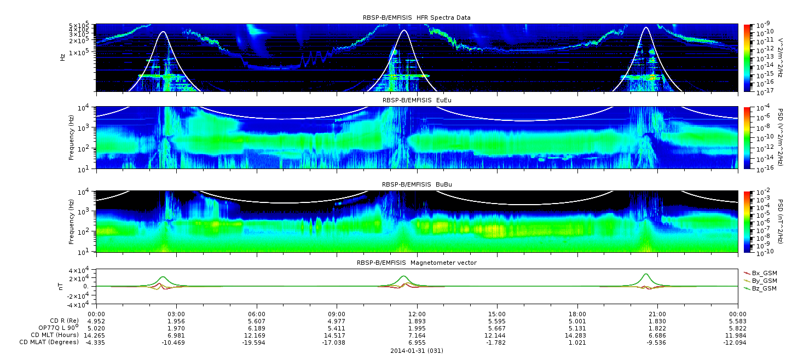The image size is (792, 360).
Task: Click the BuBu PSD color bar
Action: tap(748, 221)
